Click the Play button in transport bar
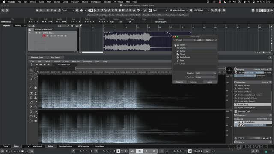Viewport: 274px width, 154px height. (x=147, y=151)
